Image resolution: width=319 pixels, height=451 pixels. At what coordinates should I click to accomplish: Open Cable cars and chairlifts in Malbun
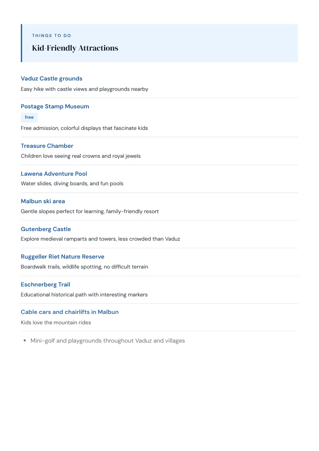click(70, 312)
